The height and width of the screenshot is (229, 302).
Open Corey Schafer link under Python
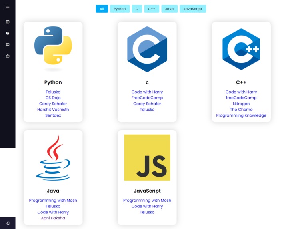coord(53,104)
